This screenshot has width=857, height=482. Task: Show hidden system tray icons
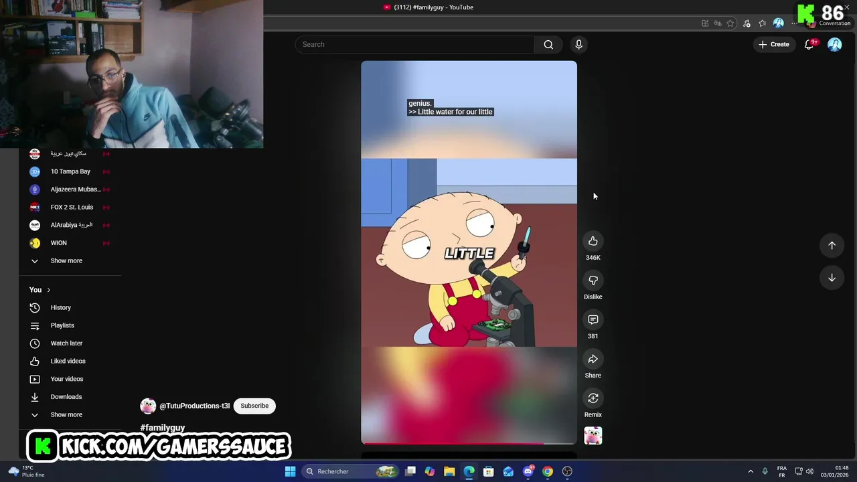pos(751,471)
